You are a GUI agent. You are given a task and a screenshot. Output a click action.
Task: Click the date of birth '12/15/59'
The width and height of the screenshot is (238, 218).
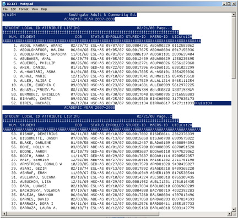pyautogui.click(x=79, y=76)
